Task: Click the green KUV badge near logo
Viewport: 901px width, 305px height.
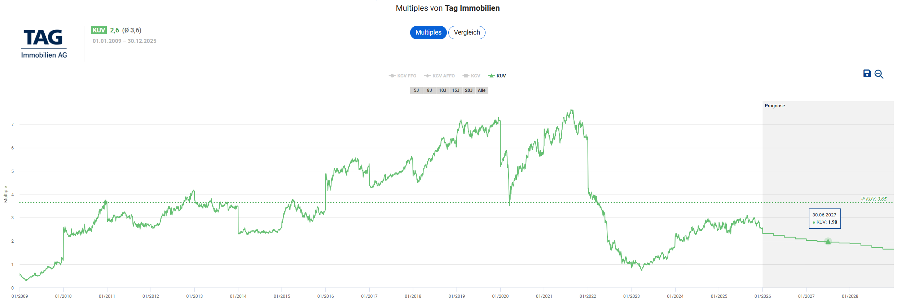Action: click(x=98, y=30)
